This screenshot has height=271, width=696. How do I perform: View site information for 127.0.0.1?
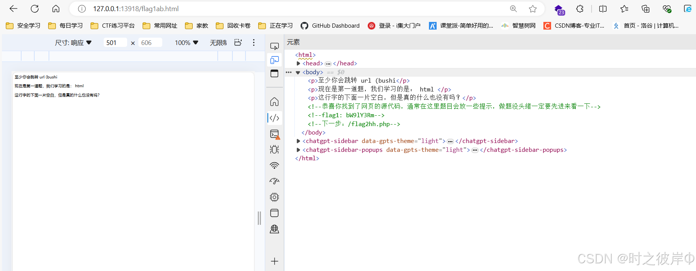[x=82, y=9]
